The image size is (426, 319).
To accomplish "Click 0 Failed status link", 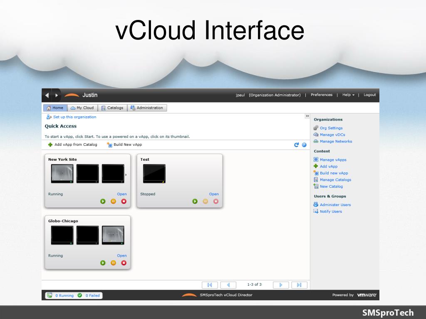I will tap(93, 295).
